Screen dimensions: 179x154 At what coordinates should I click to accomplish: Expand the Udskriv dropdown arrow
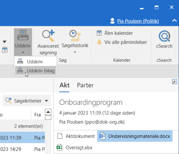click(23, 52)
